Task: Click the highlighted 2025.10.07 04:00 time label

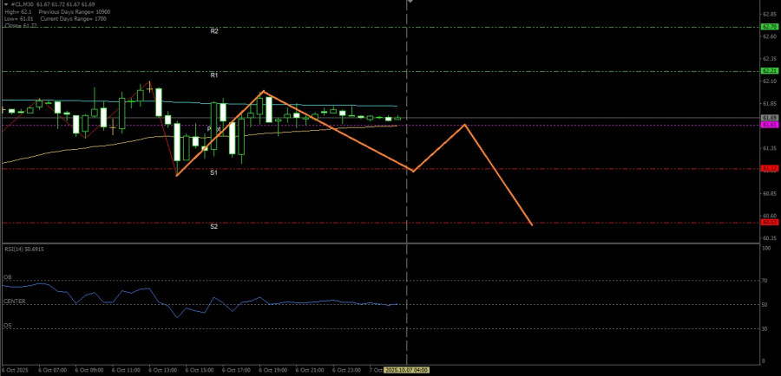Action: point(408,370)
